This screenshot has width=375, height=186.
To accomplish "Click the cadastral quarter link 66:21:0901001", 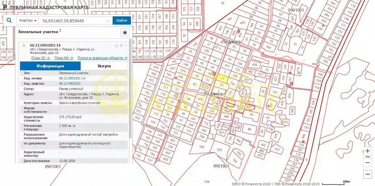I will [x=70, y=84].
